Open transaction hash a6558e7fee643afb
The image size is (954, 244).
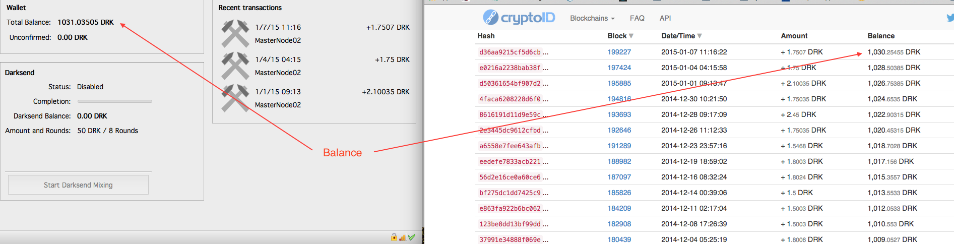coord(510,146)
